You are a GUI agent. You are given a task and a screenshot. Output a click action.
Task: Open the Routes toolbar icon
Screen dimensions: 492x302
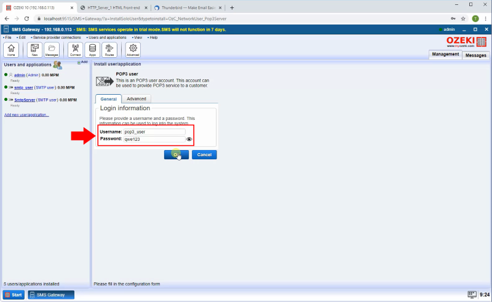coord(109,50)
